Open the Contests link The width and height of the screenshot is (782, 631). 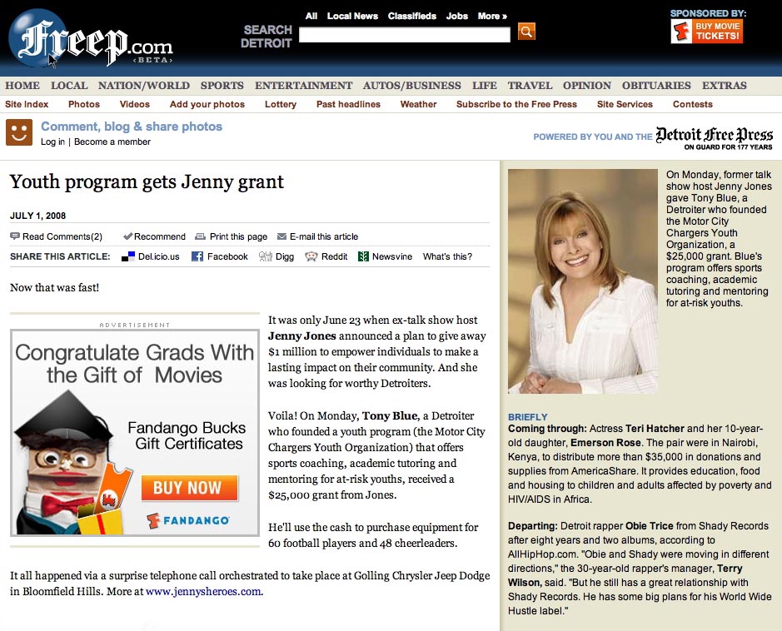pyautogui.click(x=692, y=104)
